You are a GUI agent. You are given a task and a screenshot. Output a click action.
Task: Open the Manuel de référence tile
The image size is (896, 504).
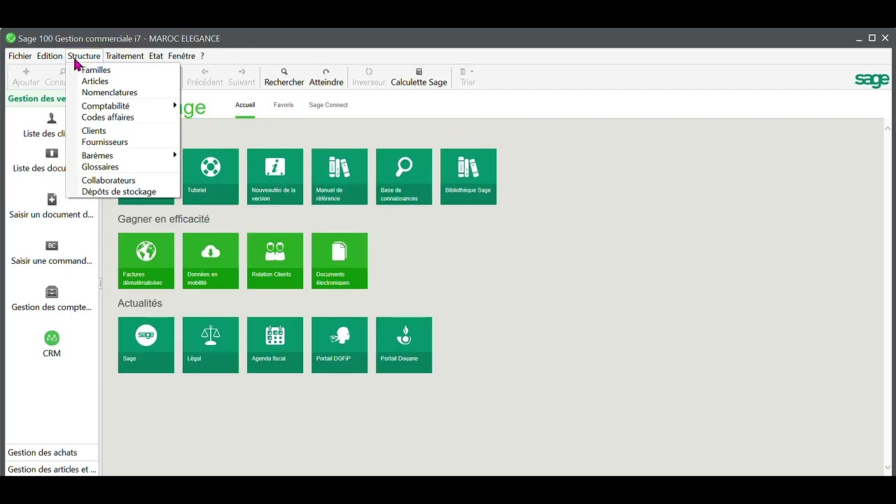tap(339, 176)
